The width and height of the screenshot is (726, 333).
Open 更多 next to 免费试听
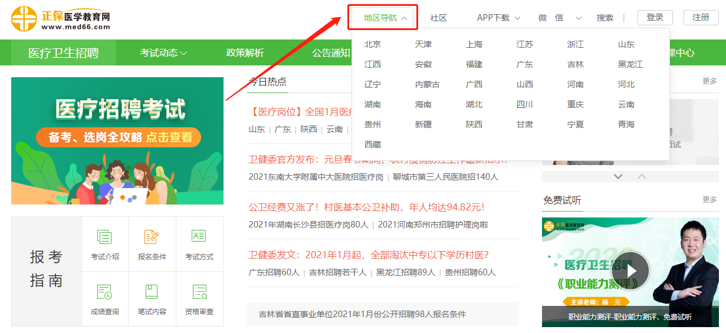709,200
